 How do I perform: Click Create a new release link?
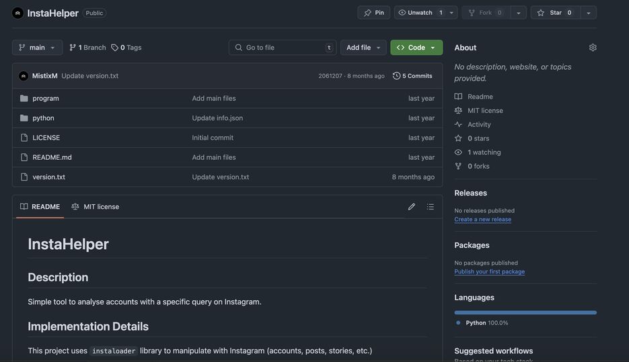(x=482, y=220)
